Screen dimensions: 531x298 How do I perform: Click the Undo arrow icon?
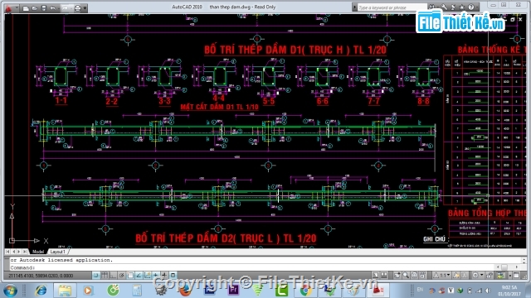click(53, 8)
